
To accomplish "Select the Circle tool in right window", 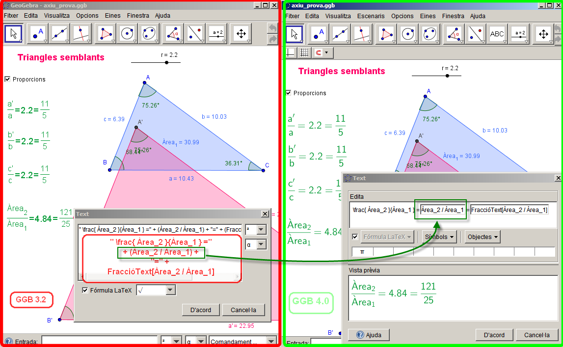I will click(x=408, y=34).
